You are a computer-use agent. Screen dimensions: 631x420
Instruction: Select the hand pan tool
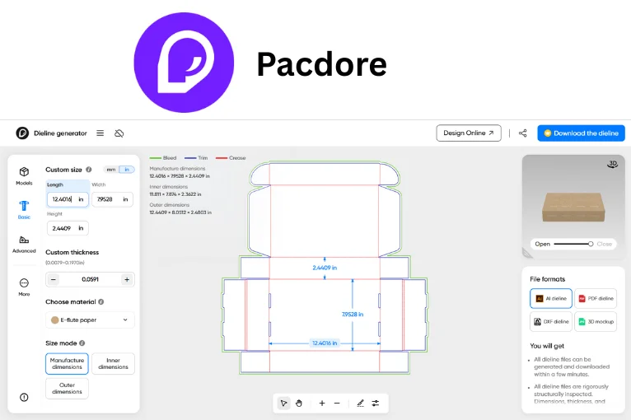[x=299, y=403]
